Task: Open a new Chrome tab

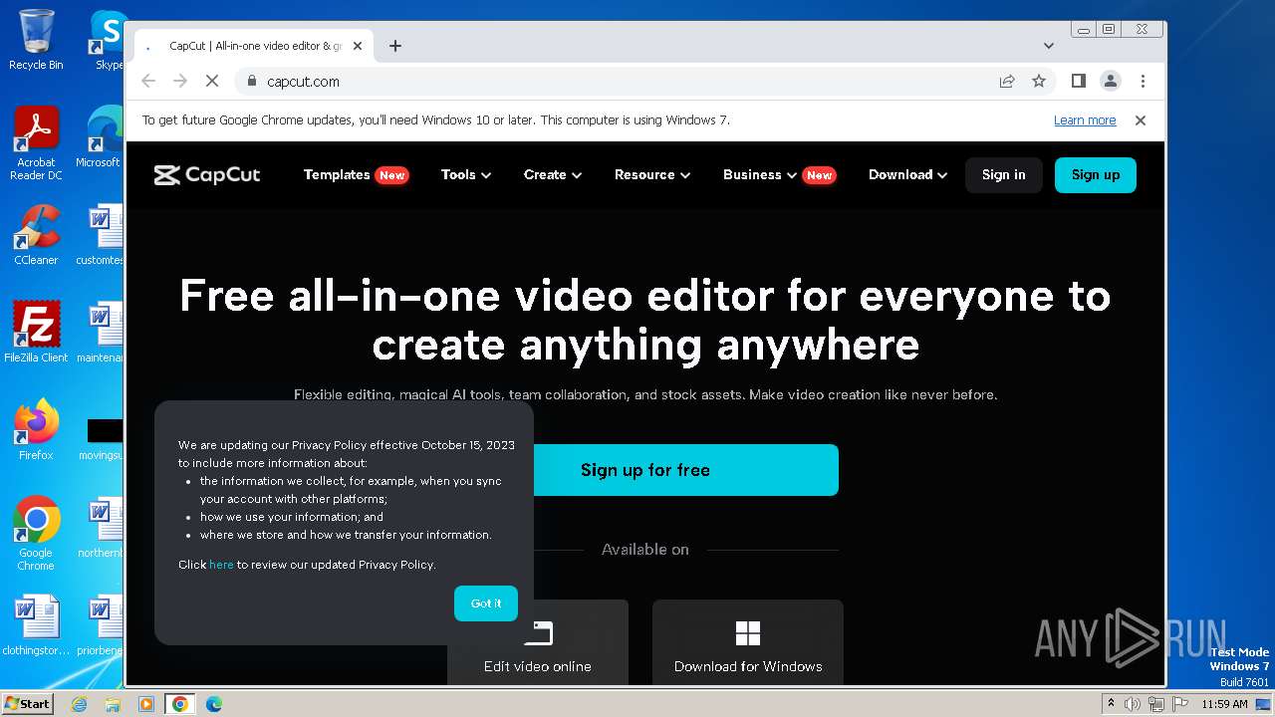Action: (x=395, y=46)
